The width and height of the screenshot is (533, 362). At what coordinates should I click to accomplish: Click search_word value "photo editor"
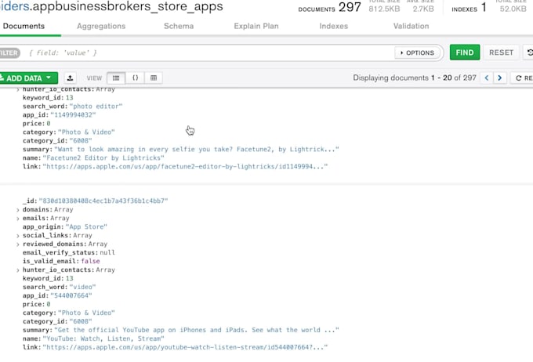coord(96,107)
